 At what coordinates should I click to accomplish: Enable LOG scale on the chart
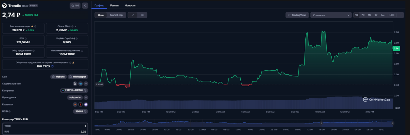pos(392,15)
